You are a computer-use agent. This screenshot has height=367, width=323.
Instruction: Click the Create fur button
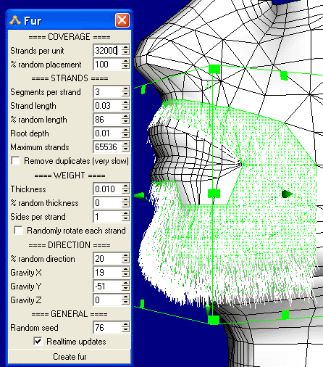click(x=70, y=357)
